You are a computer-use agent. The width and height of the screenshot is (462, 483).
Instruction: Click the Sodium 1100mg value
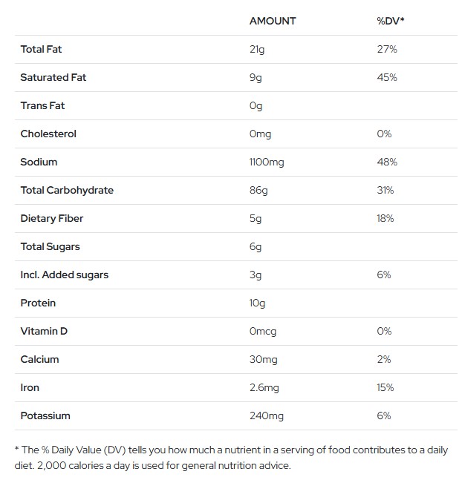point(267,162)
